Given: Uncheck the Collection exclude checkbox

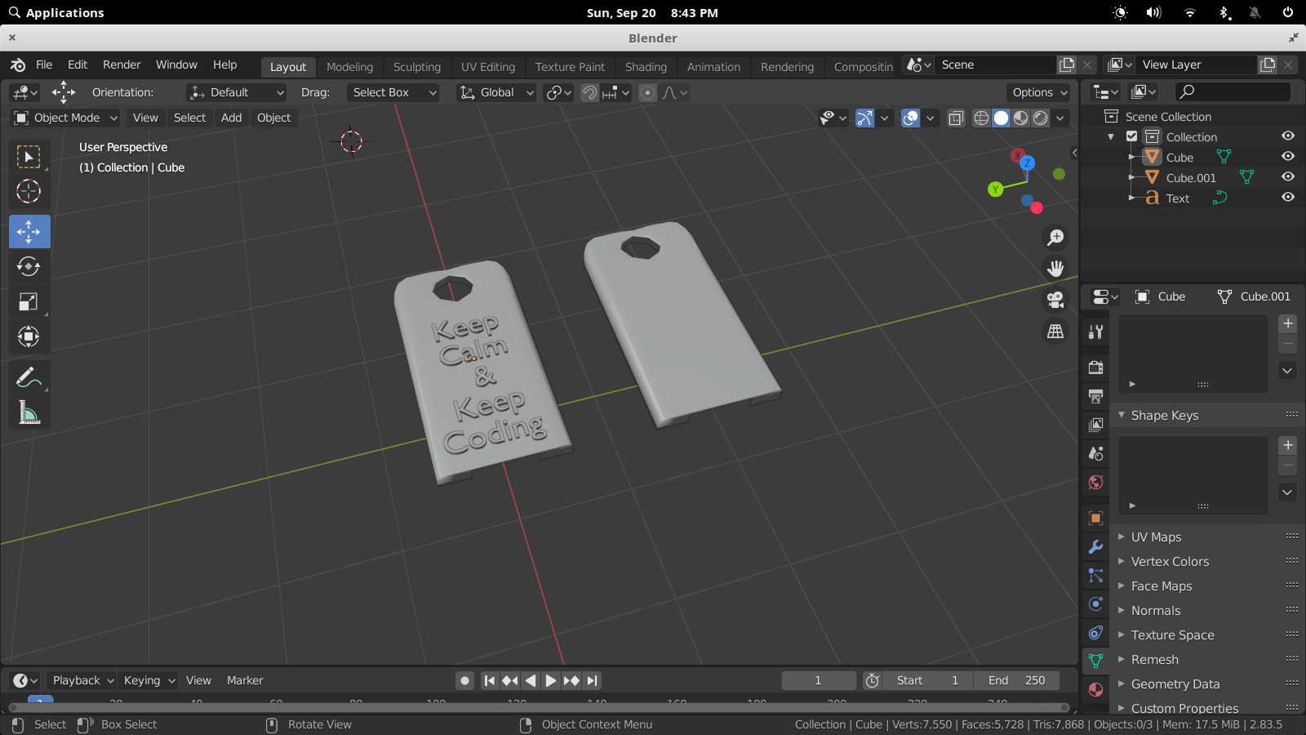Looking at the screenshot, I should click(1131, 136).
